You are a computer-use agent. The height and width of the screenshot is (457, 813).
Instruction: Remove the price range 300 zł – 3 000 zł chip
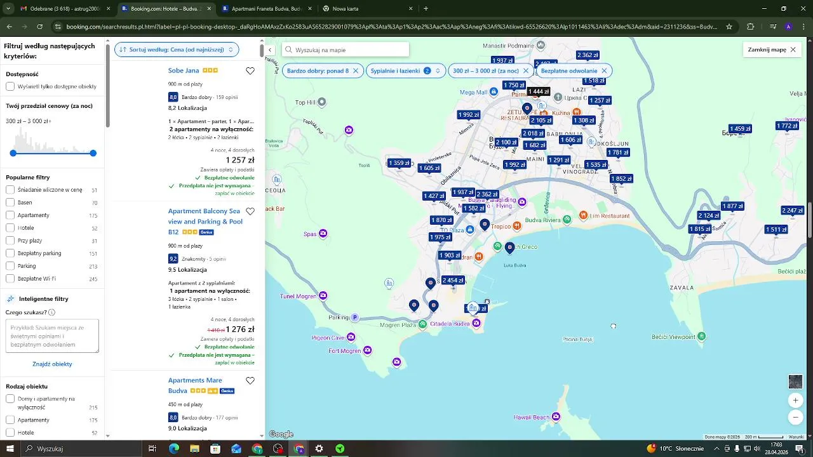526,70
